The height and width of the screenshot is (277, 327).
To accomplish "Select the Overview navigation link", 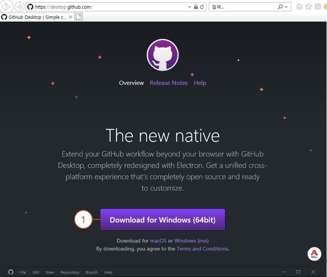I will 131,83.
